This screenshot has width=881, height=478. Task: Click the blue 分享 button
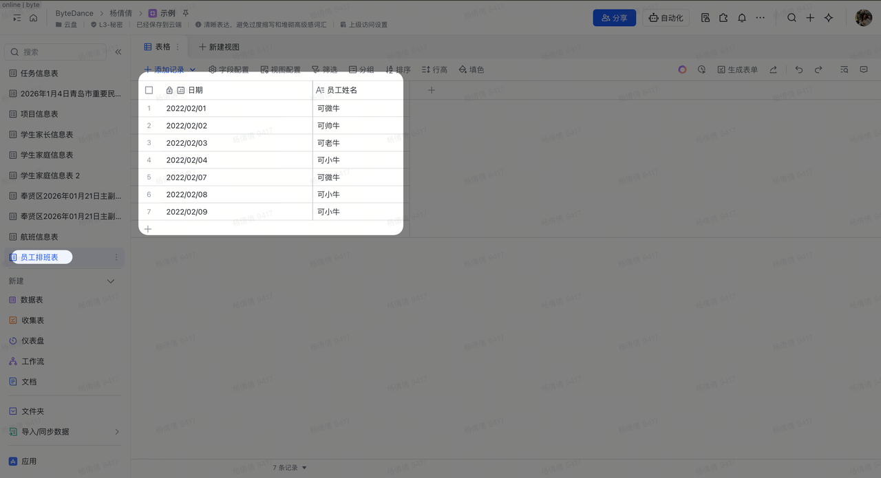point(614,18)
